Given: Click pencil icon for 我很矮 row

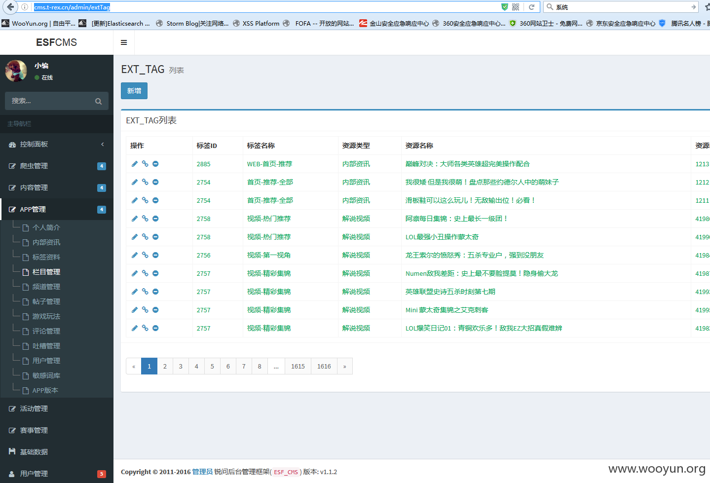Looking at the screenshot, I should [135, 182].
